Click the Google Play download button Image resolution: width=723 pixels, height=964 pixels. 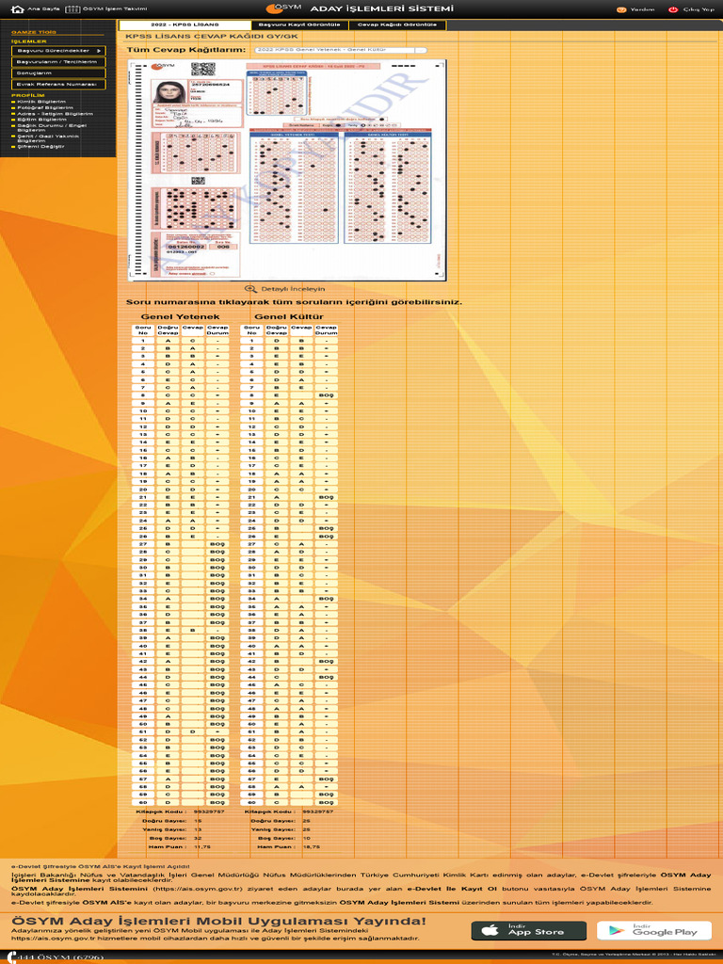click(654, 930)
